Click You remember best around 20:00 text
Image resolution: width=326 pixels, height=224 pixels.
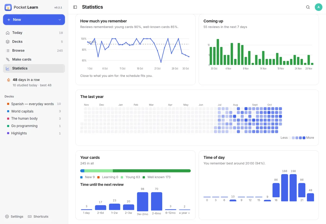234,163
